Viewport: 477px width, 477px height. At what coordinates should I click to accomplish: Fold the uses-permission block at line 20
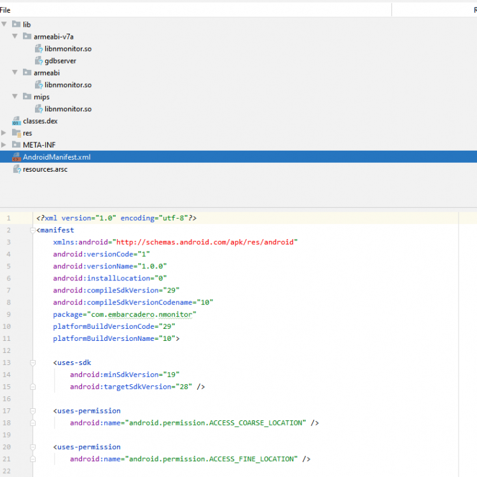coord(33,447)
